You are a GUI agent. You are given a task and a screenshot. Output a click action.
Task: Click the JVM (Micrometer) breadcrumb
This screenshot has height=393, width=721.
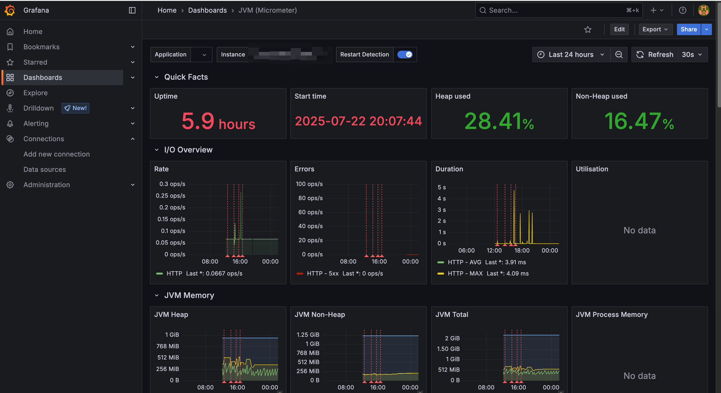click(268, 10)
